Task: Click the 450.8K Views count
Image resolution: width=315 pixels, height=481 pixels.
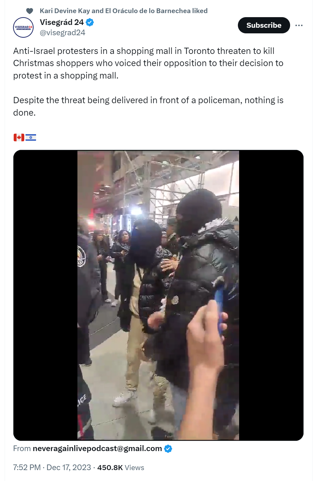Action: 121,467
